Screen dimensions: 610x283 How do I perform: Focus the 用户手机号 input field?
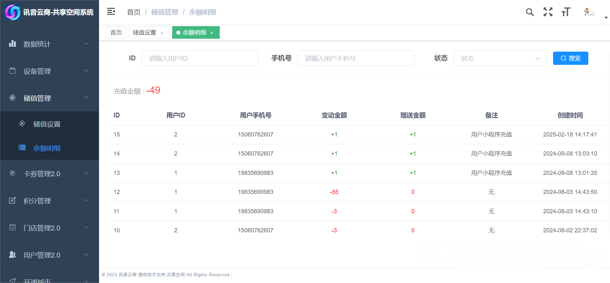356,58
